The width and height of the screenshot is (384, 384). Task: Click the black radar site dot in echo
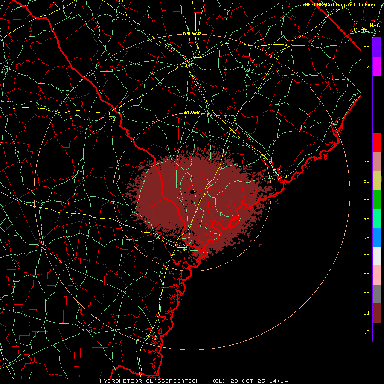(x=192, y=192)
